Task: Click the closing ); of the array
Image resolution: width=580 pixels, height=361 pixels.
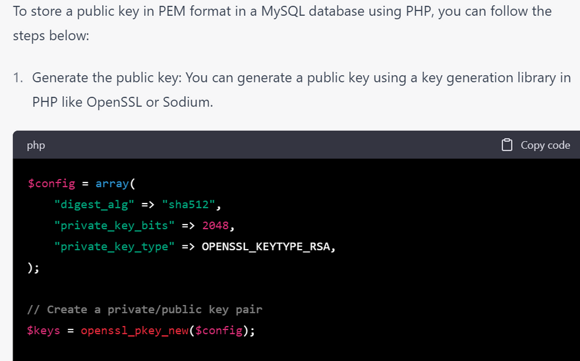Action: (33, 267)
